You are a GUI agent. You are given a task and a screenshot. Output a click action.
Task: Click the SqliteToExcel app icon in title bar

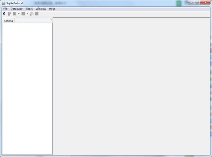(x=3, y=3)
